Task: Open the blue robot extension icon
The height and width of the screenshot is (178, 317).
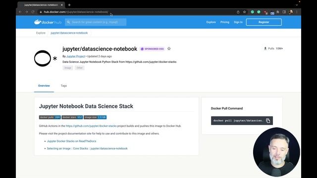Action: click(x=272, y=13)
